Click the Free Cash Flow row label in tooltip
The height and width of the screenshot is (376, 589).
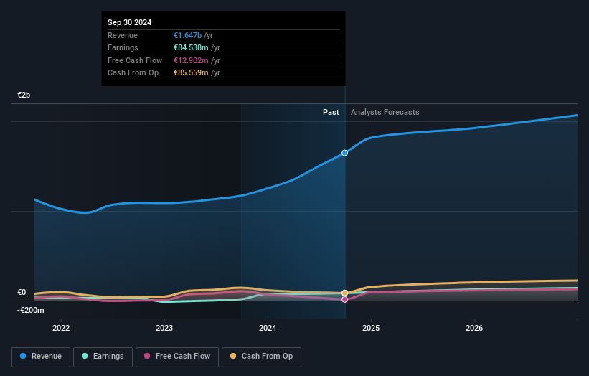pyautogui.click(x=135, y=60)
